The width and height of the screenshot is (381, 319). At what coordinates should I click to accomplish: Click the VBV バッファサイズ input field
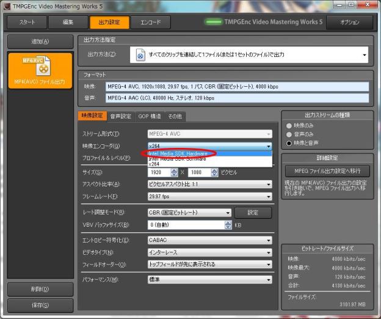pyautogui.click(x=186, y=225)
